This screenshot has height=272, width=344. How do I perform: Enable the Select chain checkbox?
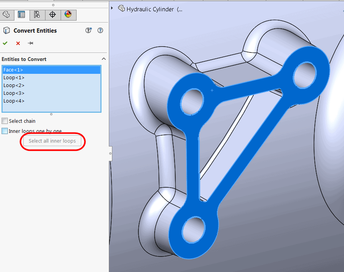pos(5,121)
